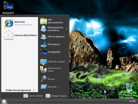Click the taskbar clock showing 14:38

132,101
